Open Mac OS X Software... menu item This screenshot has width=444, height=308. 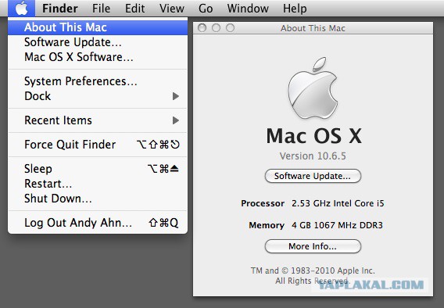click(x=98, y=57)
